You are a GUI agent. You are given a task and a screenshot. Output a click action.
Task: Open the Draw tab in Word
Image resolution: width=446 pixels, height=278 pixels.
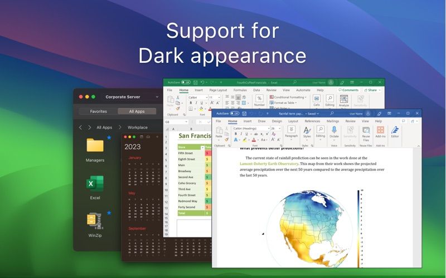(x=261, y=121)
